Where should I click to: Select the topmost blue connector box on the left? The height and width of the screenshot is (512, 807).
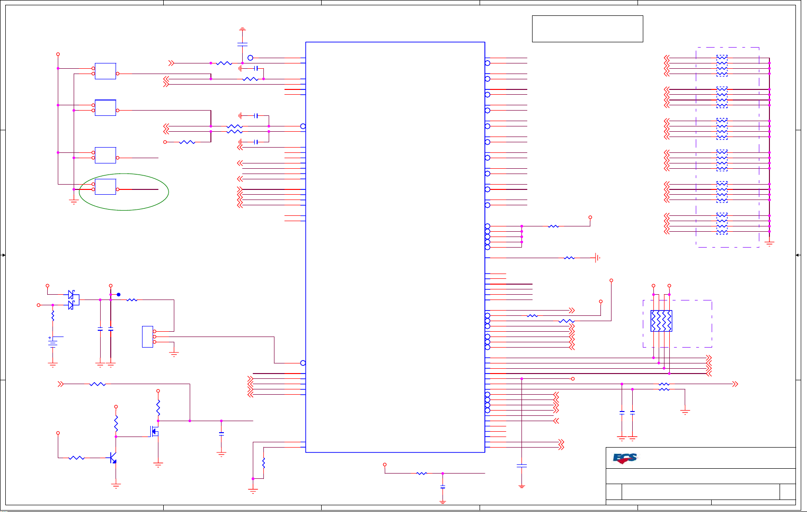105,71
